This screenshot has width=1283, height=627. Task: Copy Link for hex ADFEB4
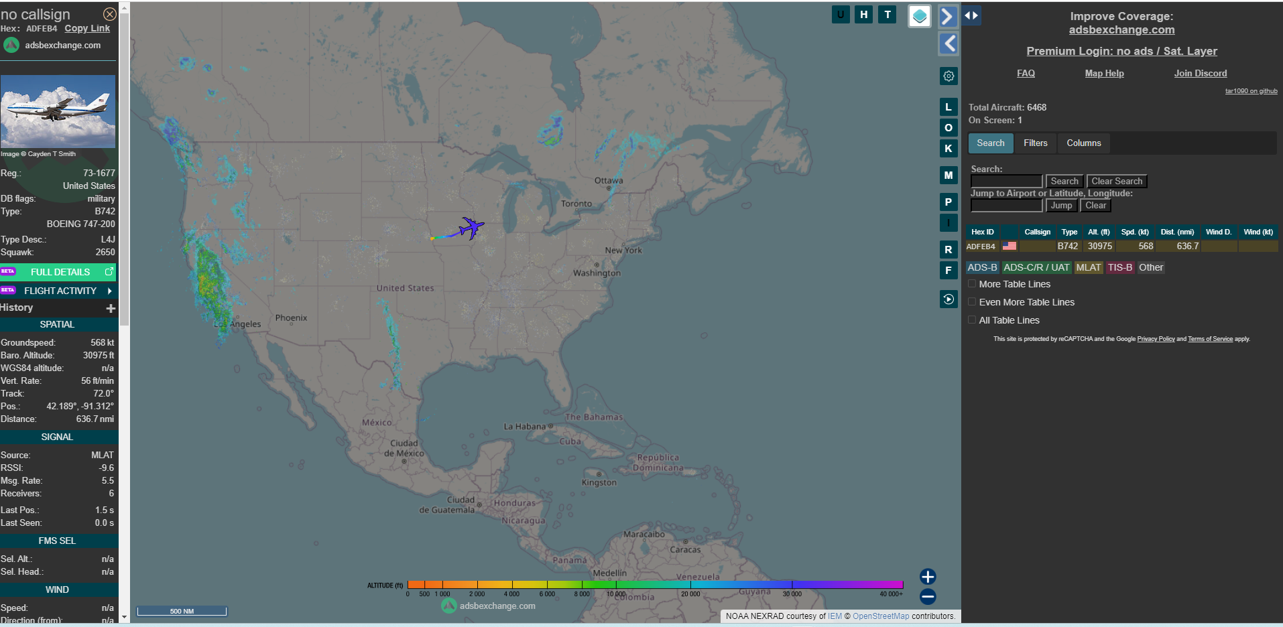pos(87,28)
